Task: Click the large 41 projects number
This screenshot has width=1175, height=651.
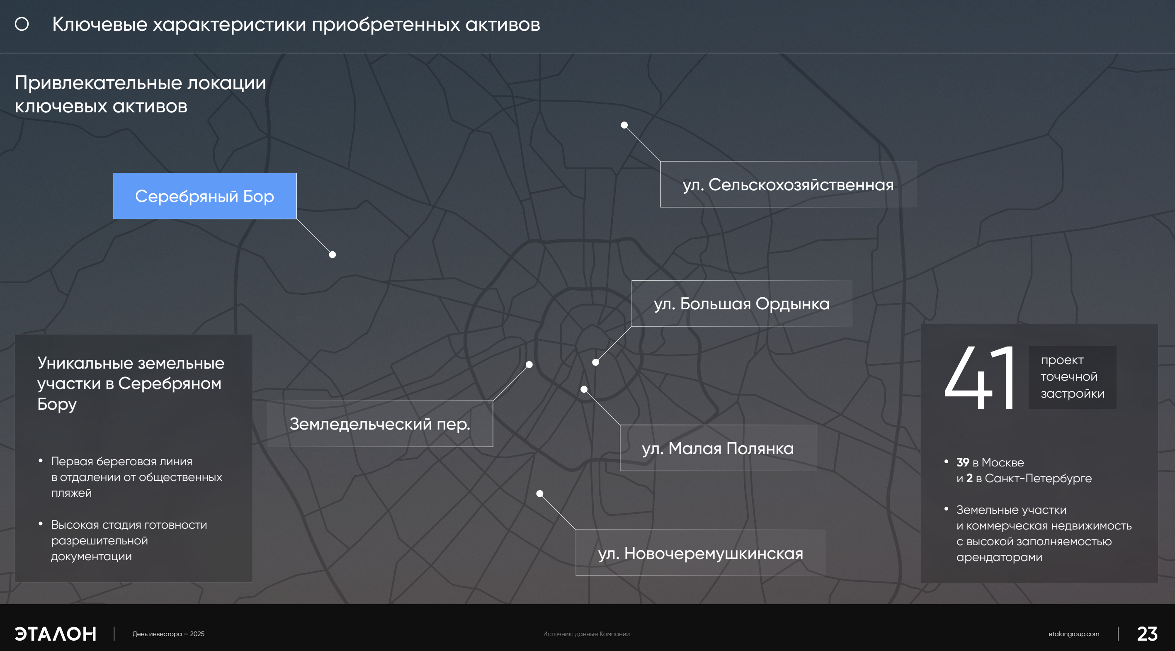Action: (980, 378)
